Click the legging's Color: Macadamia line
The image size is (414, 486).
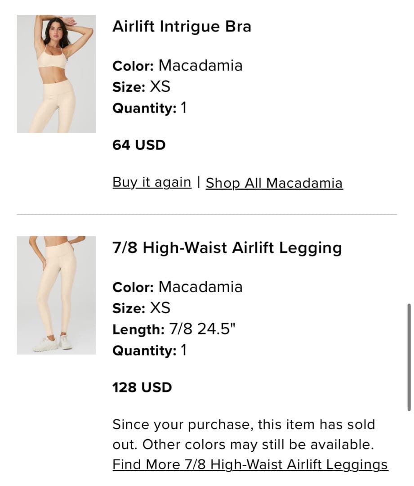177,287
